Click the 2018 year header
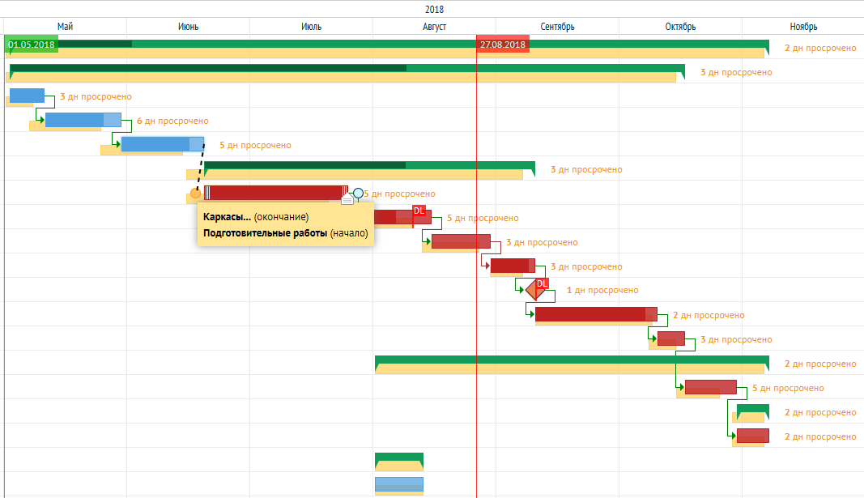 click(x=434, y=10)
